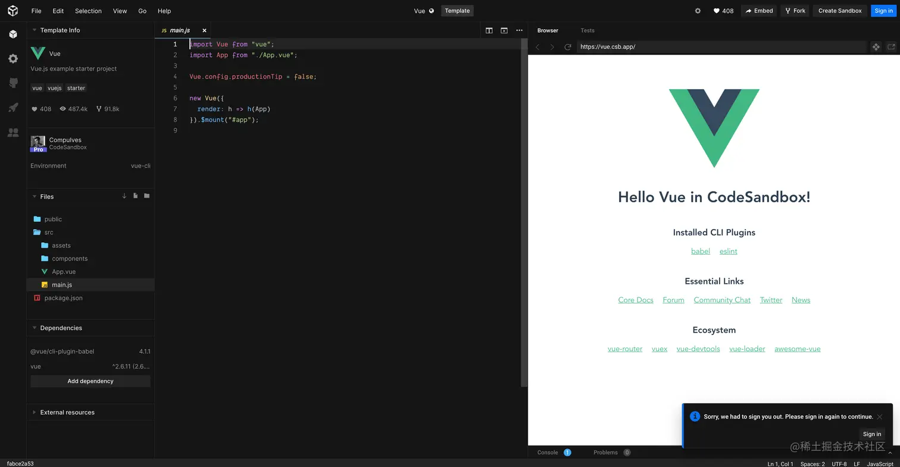The width and height of the screenshot is (900, 467).
Task: Click the four-diamond icon beside the preview address bar
Action: (x=876, y=47)
